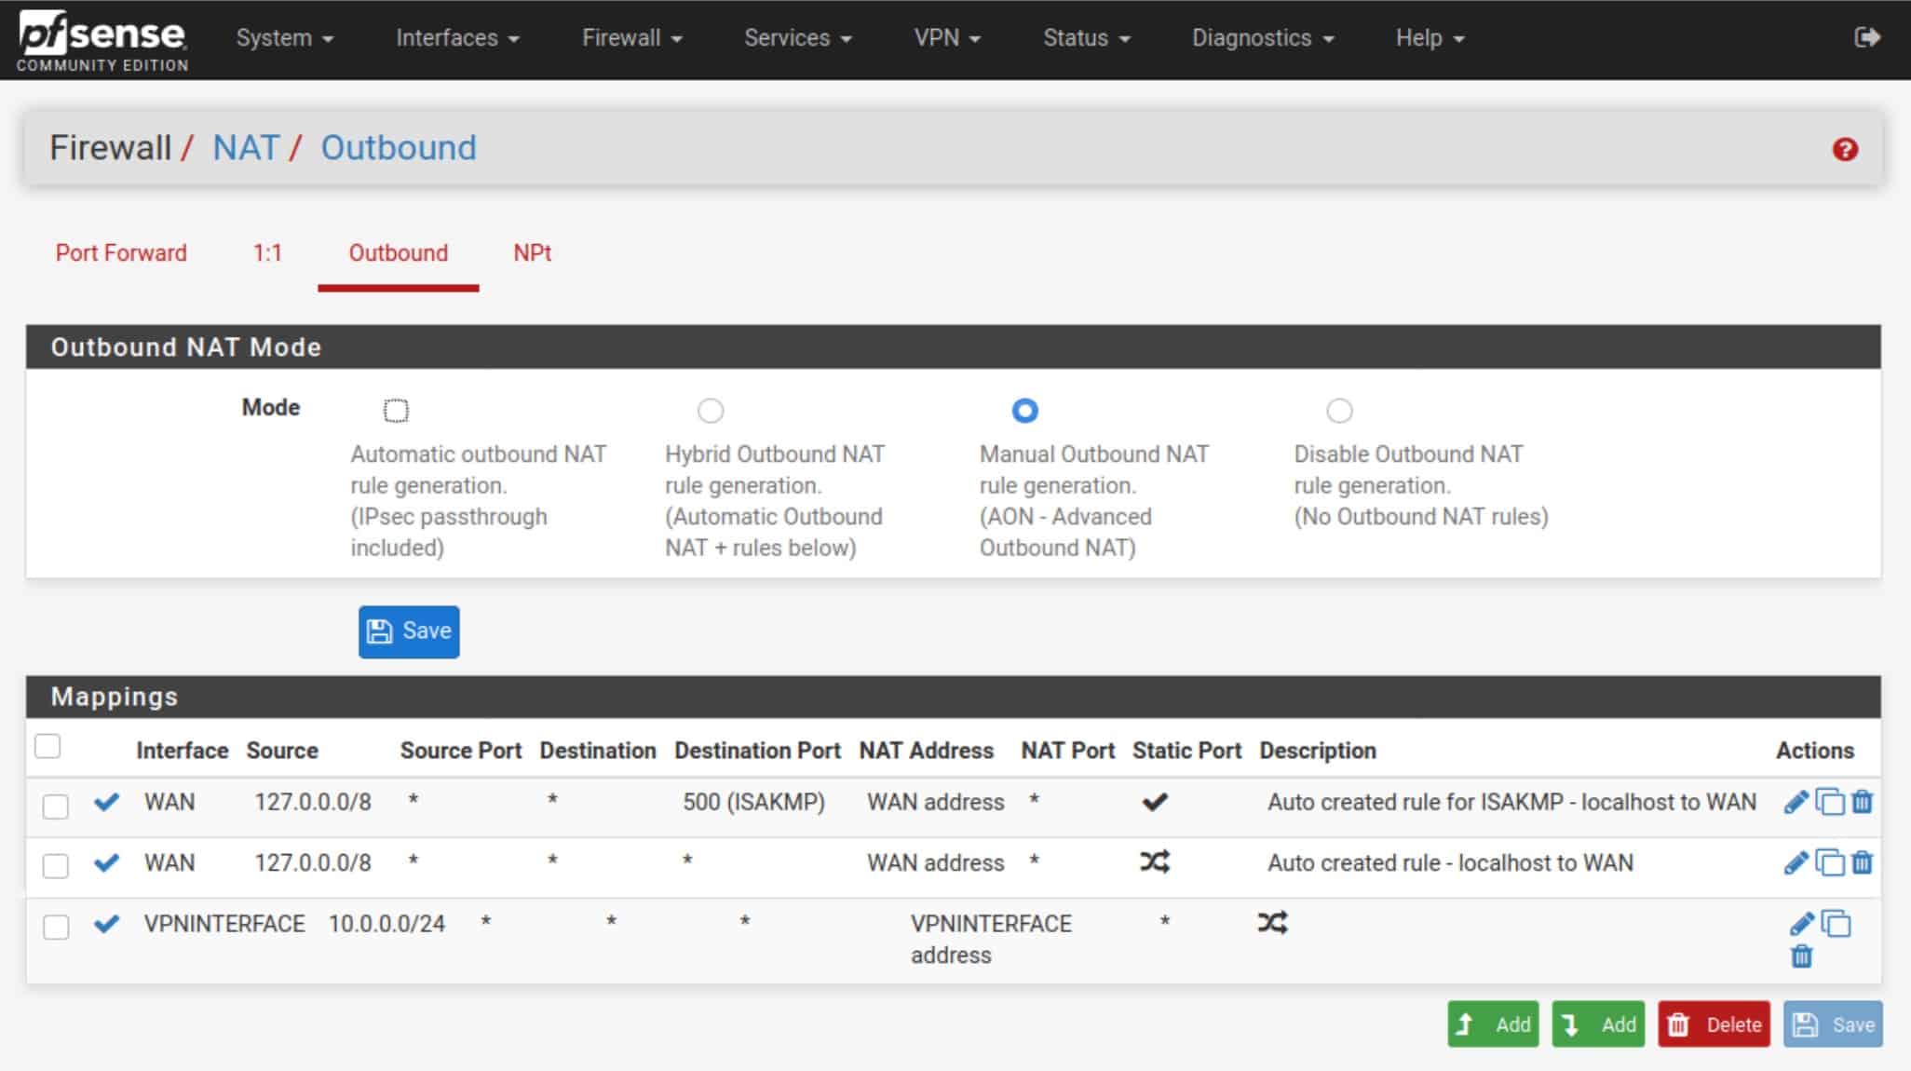Check the second WAN 127.0.0.0/8 row checkbox

(56, 866)
